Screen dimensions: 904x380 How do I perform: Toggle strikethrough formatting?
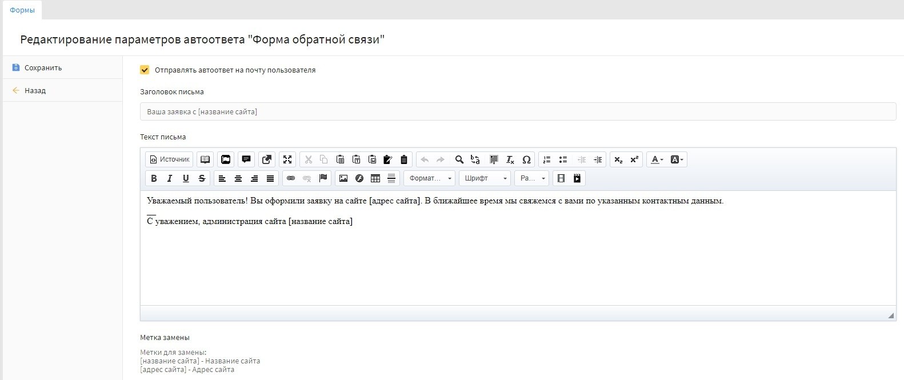(x=202, y=178)
